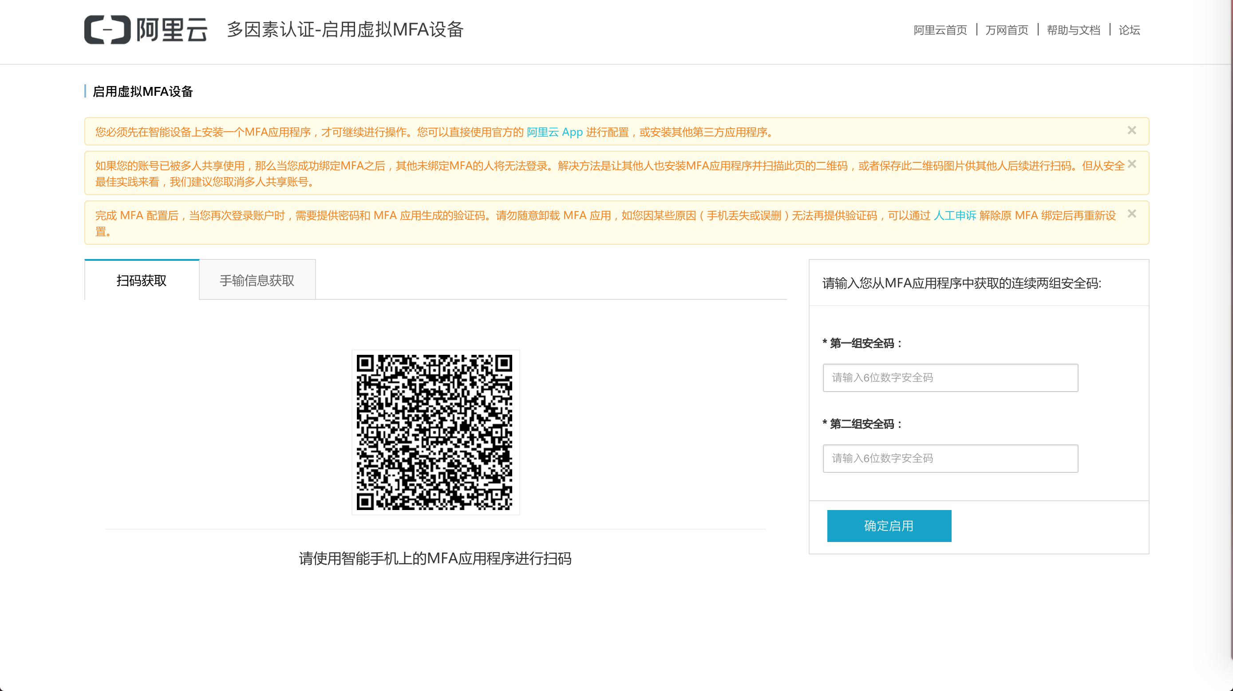Dismiss the MFA app installation notice
1233x691 pixels.
click(1131, 130)
